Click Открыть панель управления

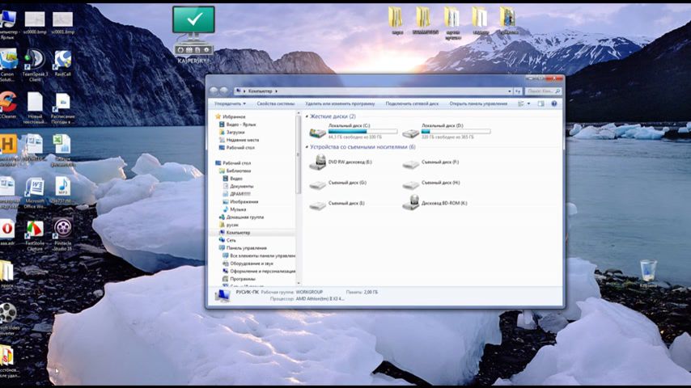pyautogui.click(x=478, y=103)
